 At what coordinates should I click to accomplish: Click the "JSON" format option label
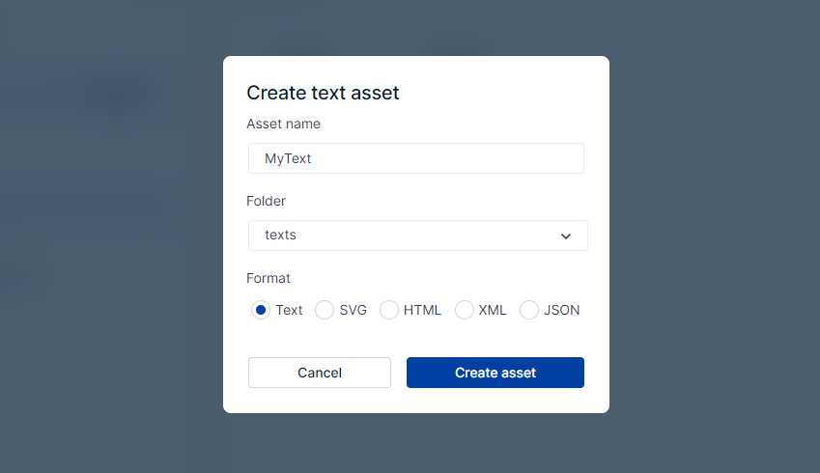pyautogui.click(x=562, y=310)
